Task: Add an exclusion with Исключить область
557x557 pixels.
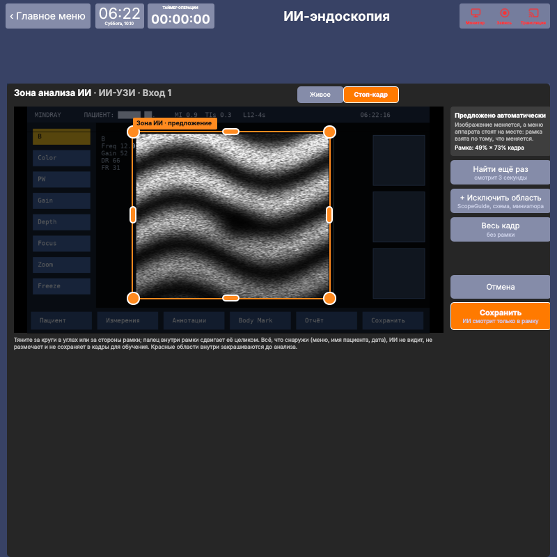Action: (x=500, y=201)
